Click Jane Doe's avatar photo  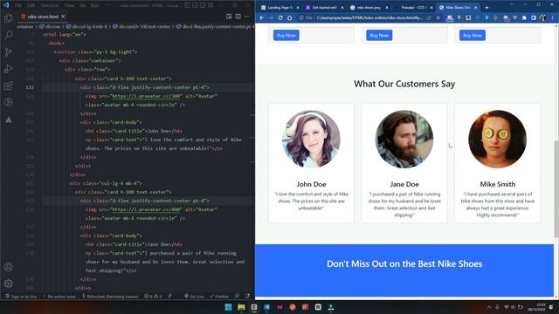click(404, 139)
